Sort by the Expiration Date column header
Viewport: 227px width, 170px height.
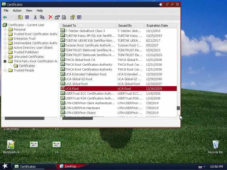coord(160,25)
